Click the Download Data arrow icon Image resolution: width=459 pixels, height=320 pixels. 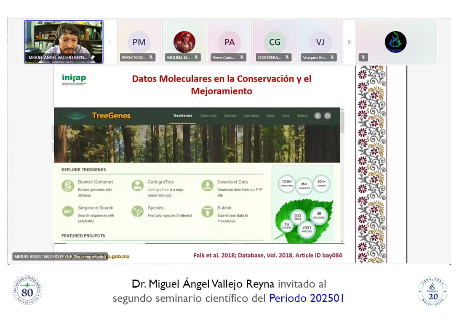[x=207, y=186]
